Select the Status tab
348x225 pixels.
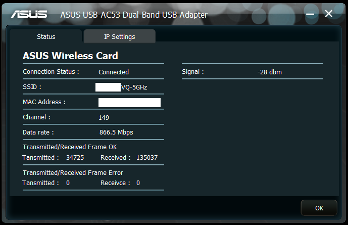click(x=46, y=36)
